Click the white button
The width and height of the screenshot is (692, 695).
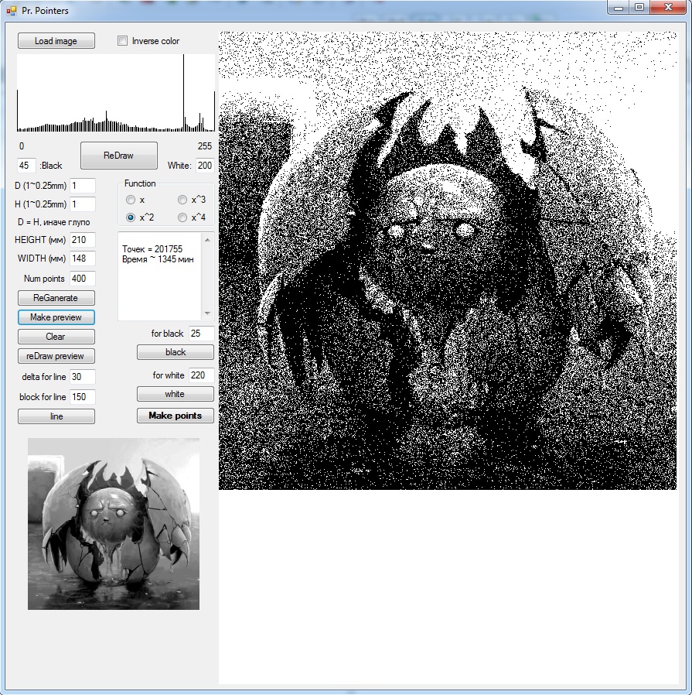[x=176, y=394]
